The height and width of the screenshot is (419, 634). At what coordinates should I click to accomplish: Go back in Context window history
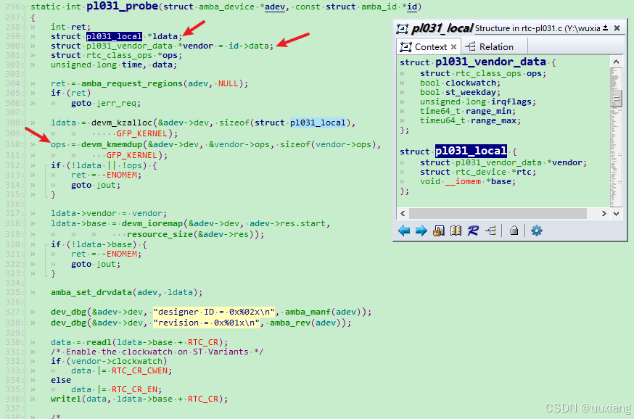(x=404, y=231)
